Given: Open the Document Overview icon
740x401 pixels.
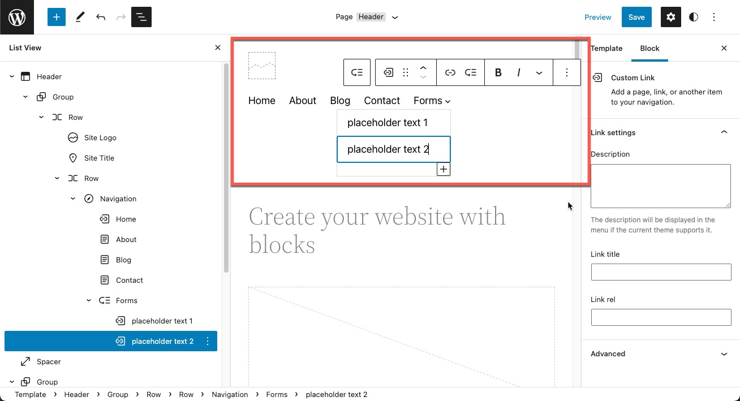Looking at the screenshot, I should point(141,17).
